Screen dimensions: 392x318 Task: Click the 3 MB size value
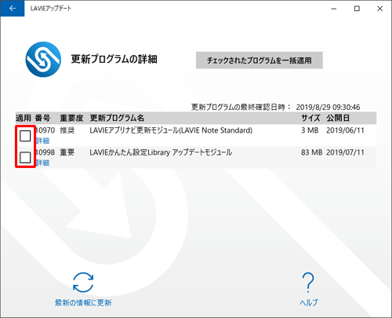pyautogui.click(x=310, y=130)
